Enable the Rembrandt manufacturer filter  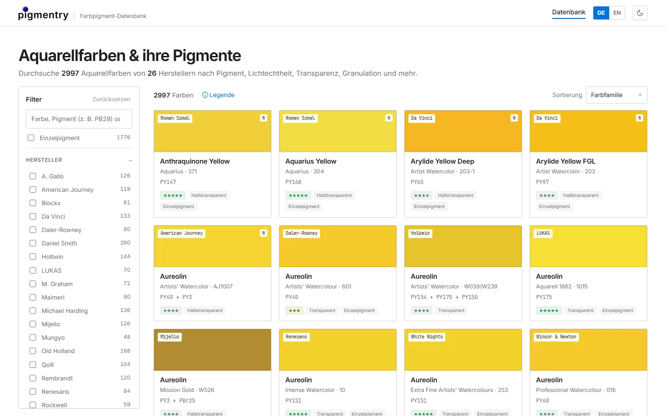click(x=33, y=378)
